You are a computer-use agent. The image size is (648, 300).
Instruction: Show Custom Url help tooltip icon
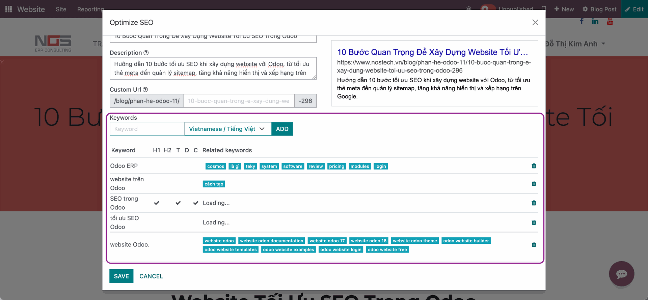pyautogui.click(x=145, y=90)
